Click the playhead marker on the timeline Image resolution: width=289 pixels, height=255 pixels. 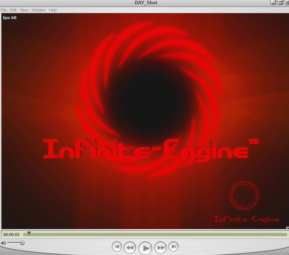point(29,234)
